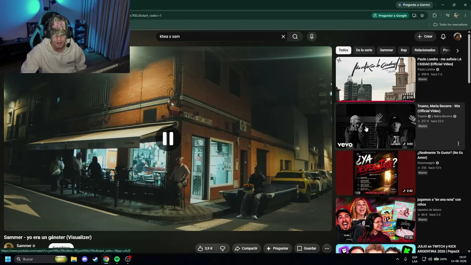
Task: Open title jugamos a "en una nota" con niños
Action: point(439,202)
